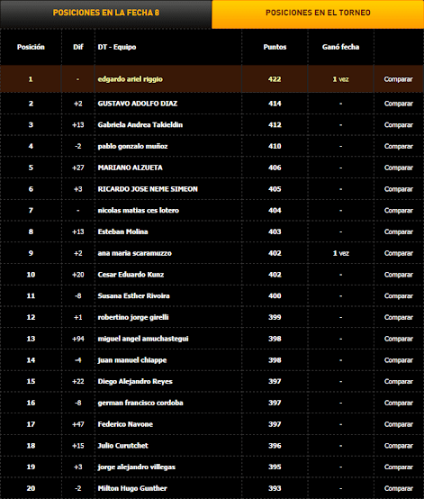
Task: Click the 414 points value
Action: click(275, 104)
